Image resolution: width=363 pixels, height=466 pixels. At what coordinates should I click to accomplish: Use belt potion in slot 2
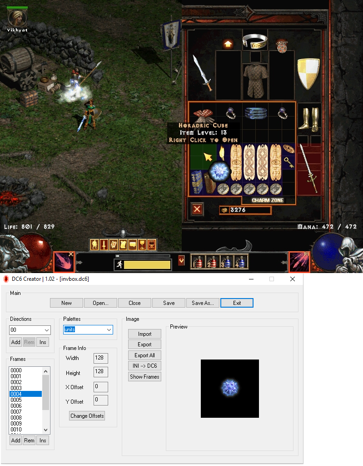212,262
